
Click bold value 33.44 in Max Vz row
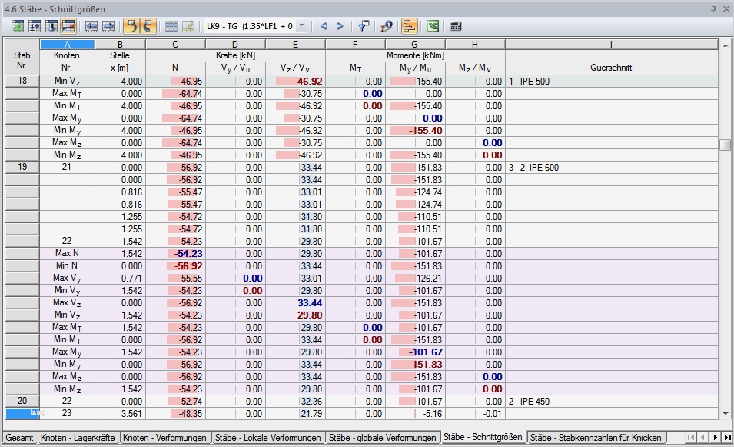310,303
